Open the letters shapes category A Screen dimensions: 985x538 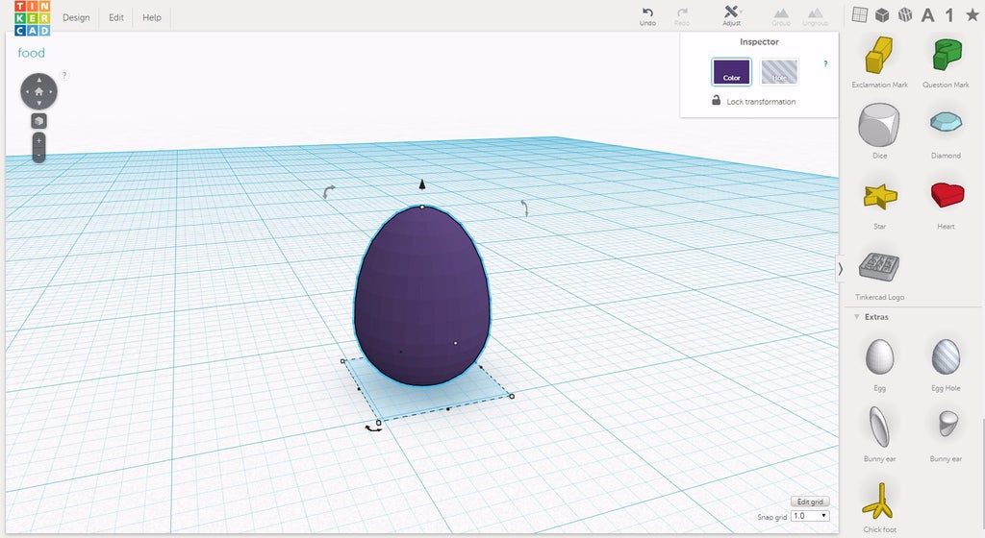click(x=927, y=14)
